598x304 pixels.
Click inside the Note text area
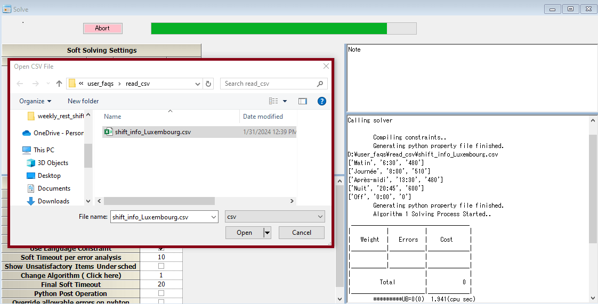472,78
